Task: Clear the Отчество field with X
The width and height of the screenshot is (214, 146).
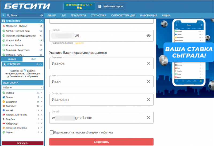Action: (x=148, y=99)
